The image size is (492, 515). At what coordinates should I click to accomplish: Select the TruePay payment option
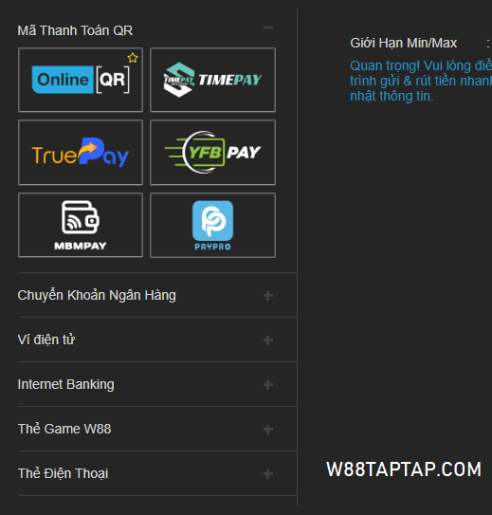pyautogui.click(x=81, y=153)
